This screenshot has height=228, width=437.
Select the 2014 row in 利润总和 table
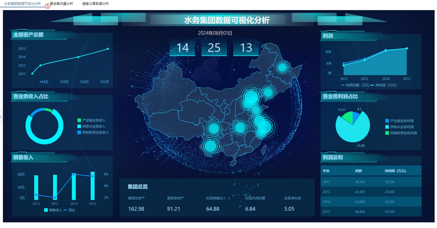[x=371, y=202]
